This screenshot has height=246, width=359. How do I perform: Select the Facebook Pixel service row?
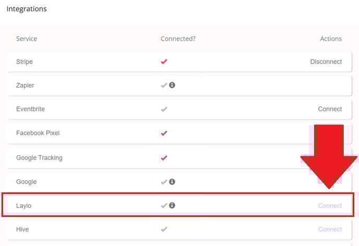[x=179, y=133]
